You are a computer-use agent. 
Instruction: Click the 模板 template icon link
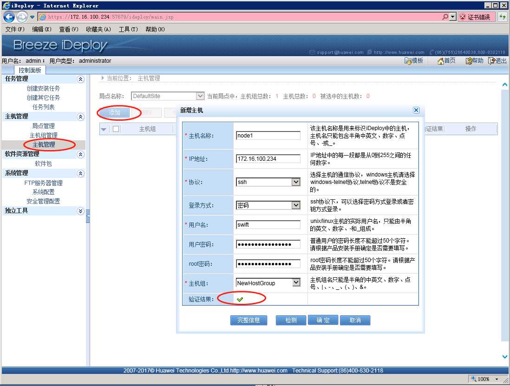pyautogui.click(x=413, y=61)
